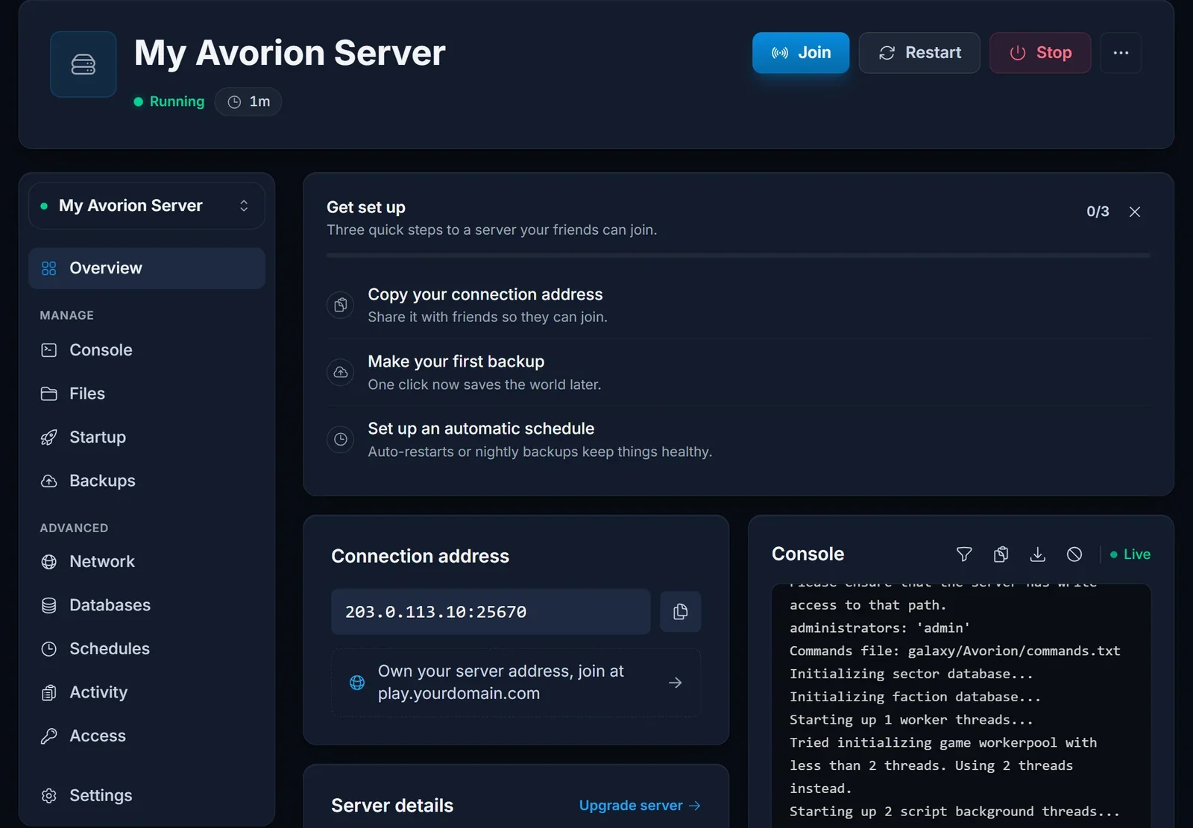Click the Join server button

pos(800,53)
